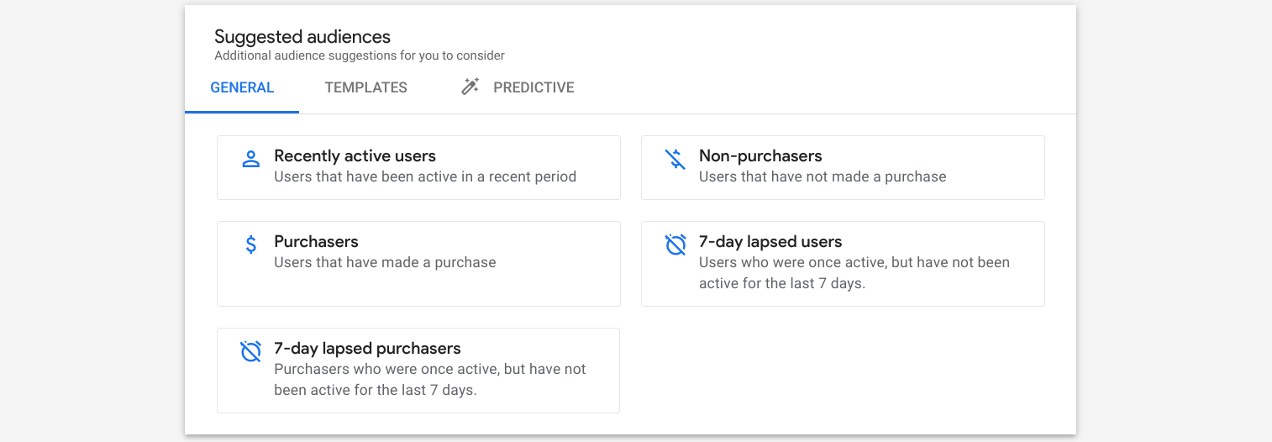This screenshot has width=1272, height=442.
Task: Click the person icon for Recently active users
Action: (x=250, y=159)
